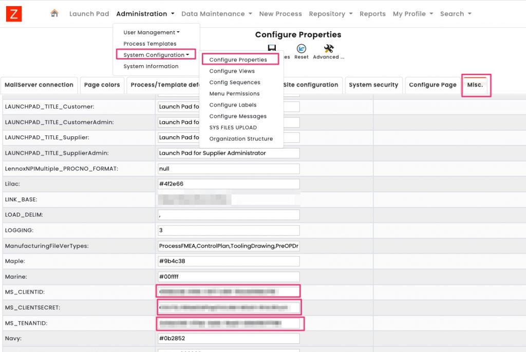Open Organization Structure entry
The height and width of the screenshot is (352, 526).
coord(241,138)
